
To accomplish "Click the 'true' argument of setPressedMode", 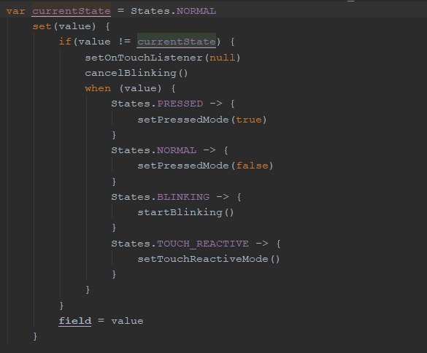I will pos(249,120).
